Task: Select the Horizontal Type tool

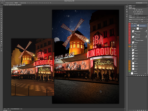Action: click(1, 36)
